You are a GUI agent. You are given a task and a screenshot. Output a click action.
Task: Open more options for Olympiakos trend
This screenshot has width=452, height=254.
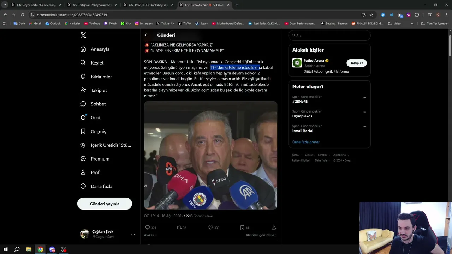[x=364, y=112]
